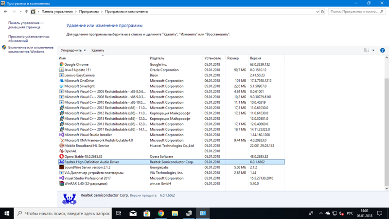Open the recent locations dropdown arrow
Screen dimensions: 389x219
[20, 11]
